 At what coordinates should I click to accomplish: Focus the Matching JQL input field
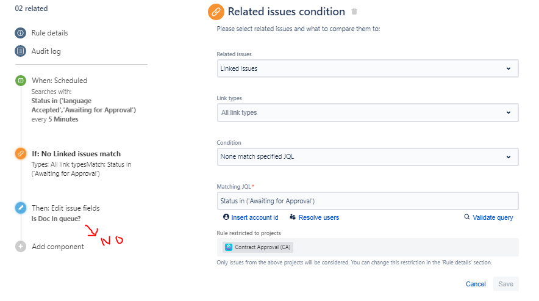368,201
